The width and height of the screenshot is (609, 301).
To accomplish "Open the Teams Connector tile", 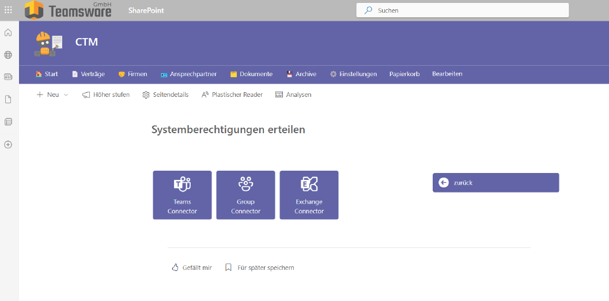I will [182, 195].
